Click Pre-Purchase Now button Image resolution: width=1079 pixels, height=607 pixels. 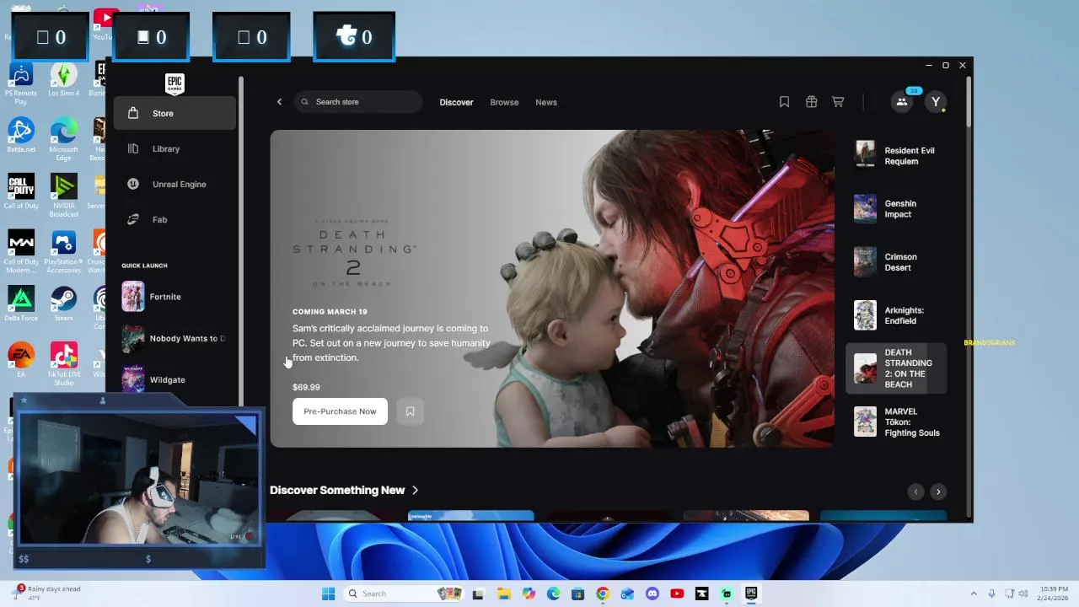(x=340, y=411)
